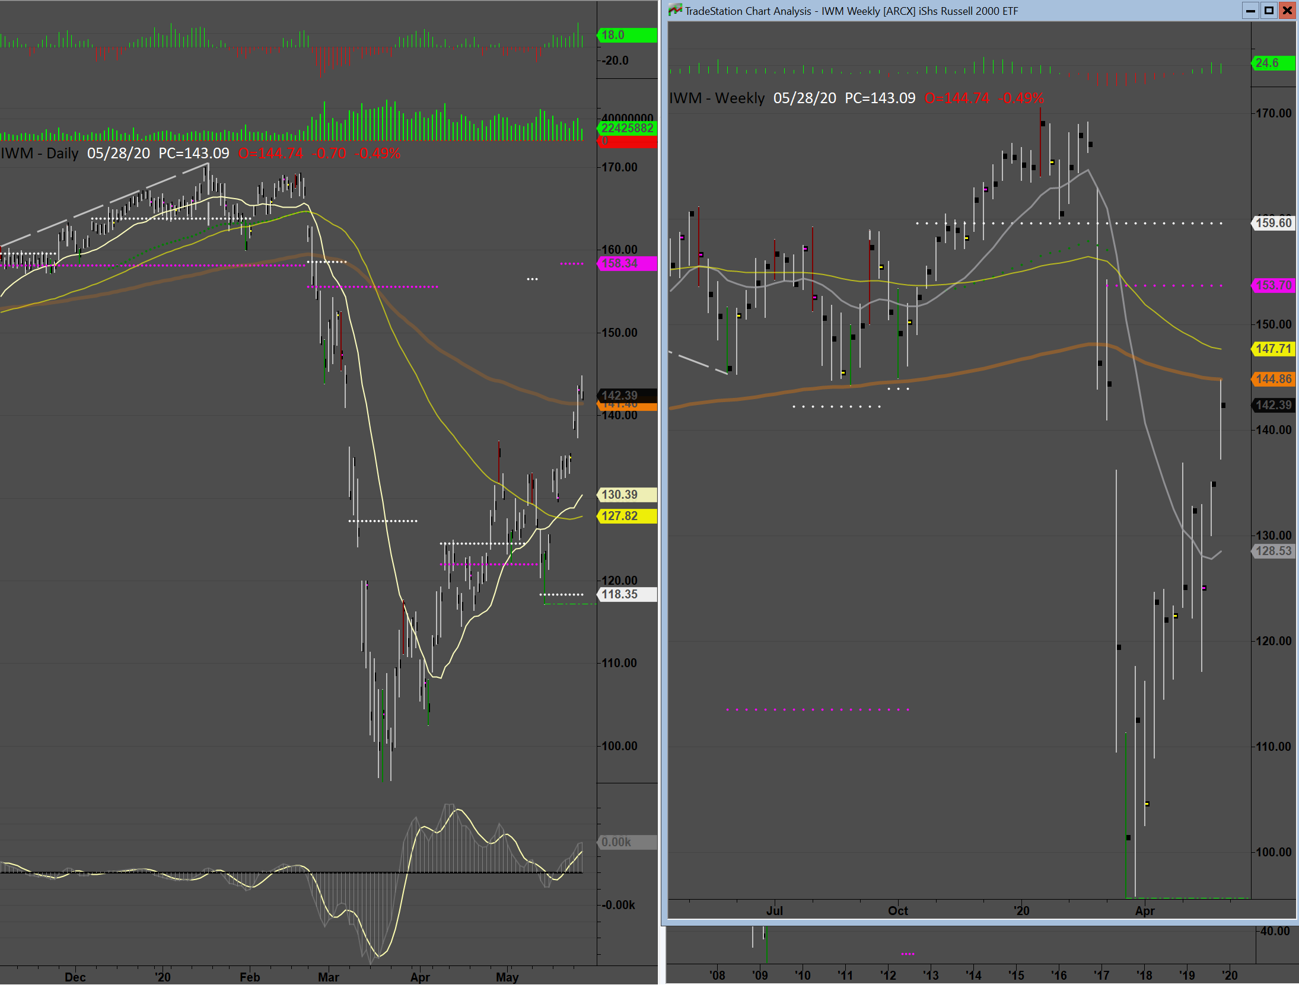The width and height of the screenshot is (1299, 988).
Task: Select the orange 144.86 moving average label
Action: tap(1273, 379)
